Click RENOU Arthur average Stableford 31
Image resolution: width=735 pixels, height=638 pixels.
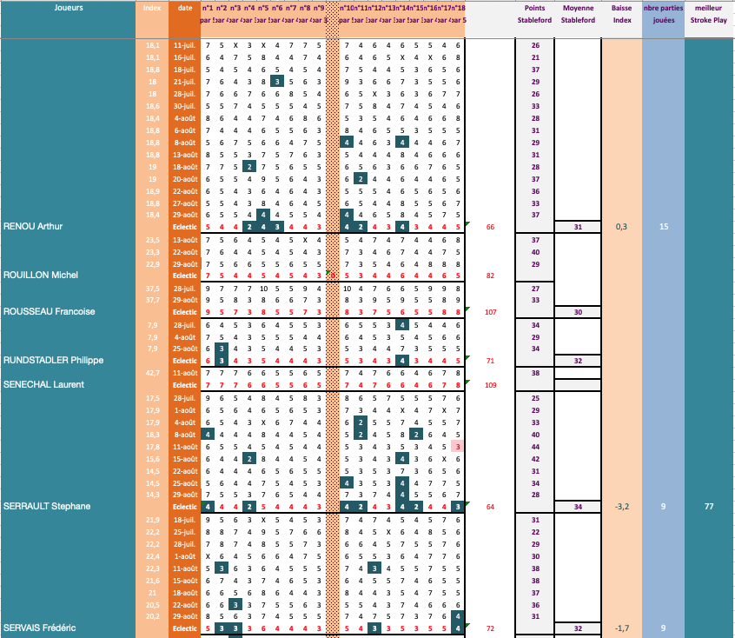[578, 227]
